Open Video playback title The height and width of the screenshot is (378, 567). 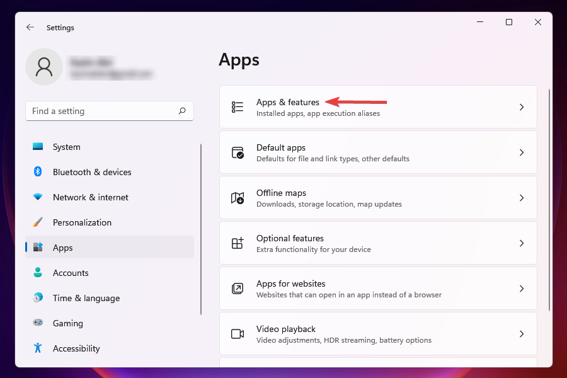coord(285,329)
